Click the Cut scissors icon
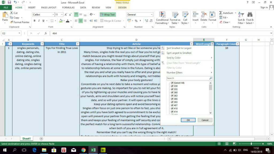 coord(12,13)
